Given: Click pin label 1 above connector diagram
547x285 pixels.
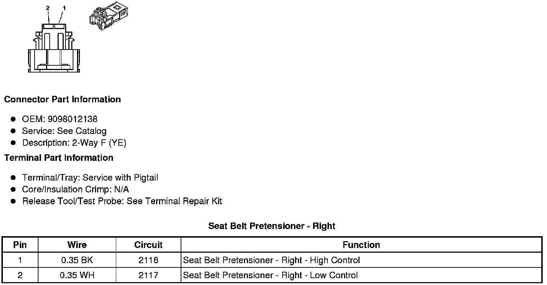Looking at the screenshot, I should click(64, 8).
